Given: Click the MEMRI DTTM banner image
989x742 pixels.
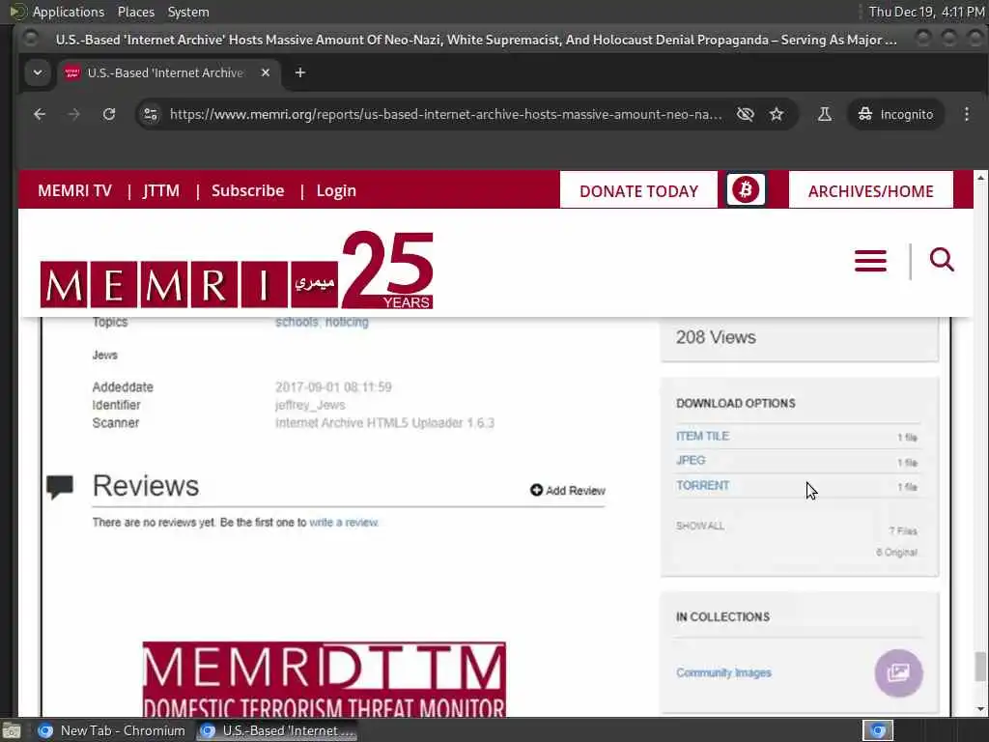Looking at the screenshot, I should 325,679.
